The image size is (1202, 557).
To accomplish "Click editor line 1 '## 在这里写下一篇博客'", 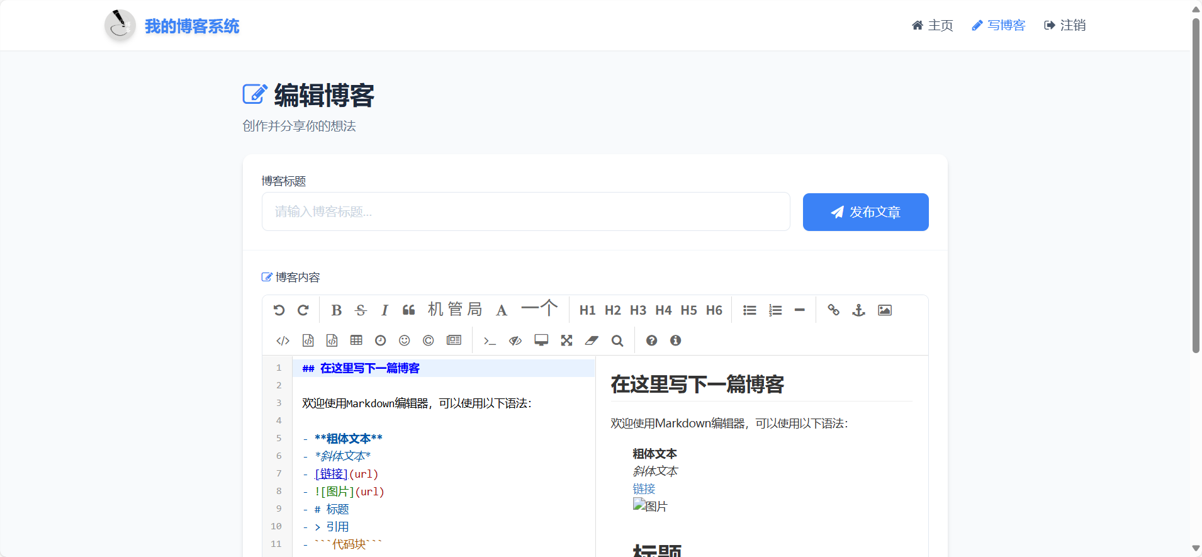I will click(361, 368).
